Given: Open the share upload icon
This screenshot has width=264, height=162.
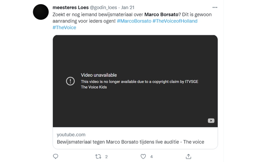Looking at the screenshot, I should (x=188, y=156).
